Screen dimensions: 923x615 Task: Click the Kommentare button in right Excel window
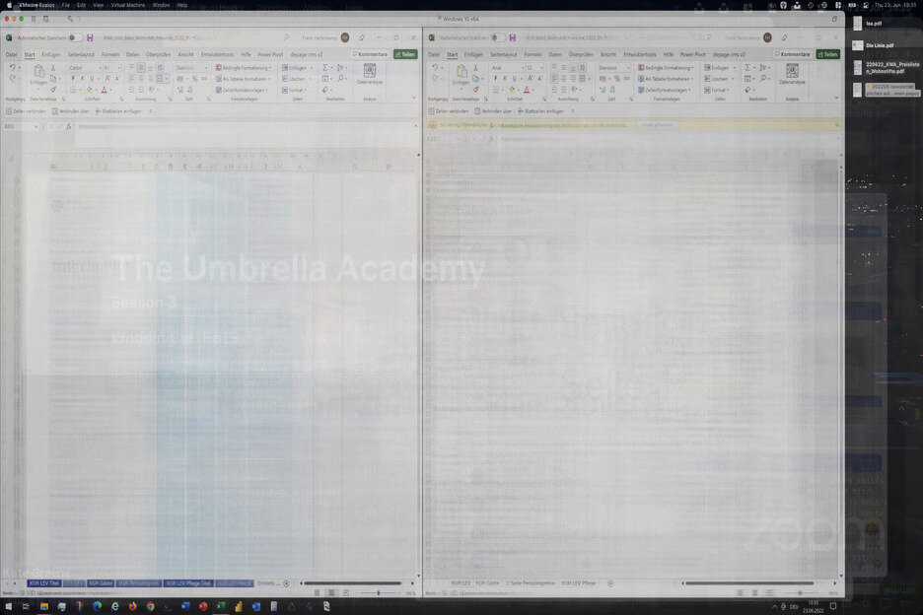792,55
